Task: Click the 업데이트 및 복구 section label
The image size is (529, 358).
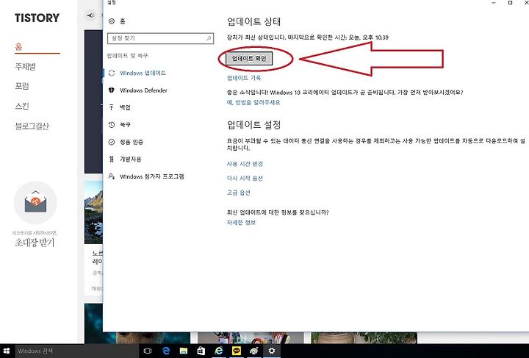Action: [x=127, y=56]
